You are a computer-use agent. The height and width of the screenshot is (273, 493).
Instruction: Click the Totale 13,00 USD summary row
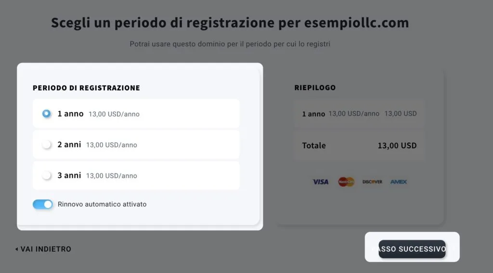359,145
